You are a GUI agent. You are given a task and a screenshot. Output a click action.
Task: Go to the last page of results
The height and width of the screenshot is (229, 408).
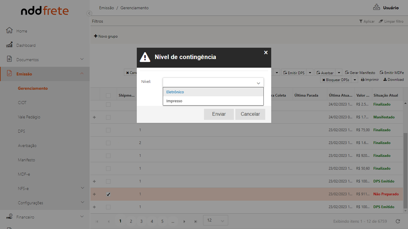coord(196,221)
